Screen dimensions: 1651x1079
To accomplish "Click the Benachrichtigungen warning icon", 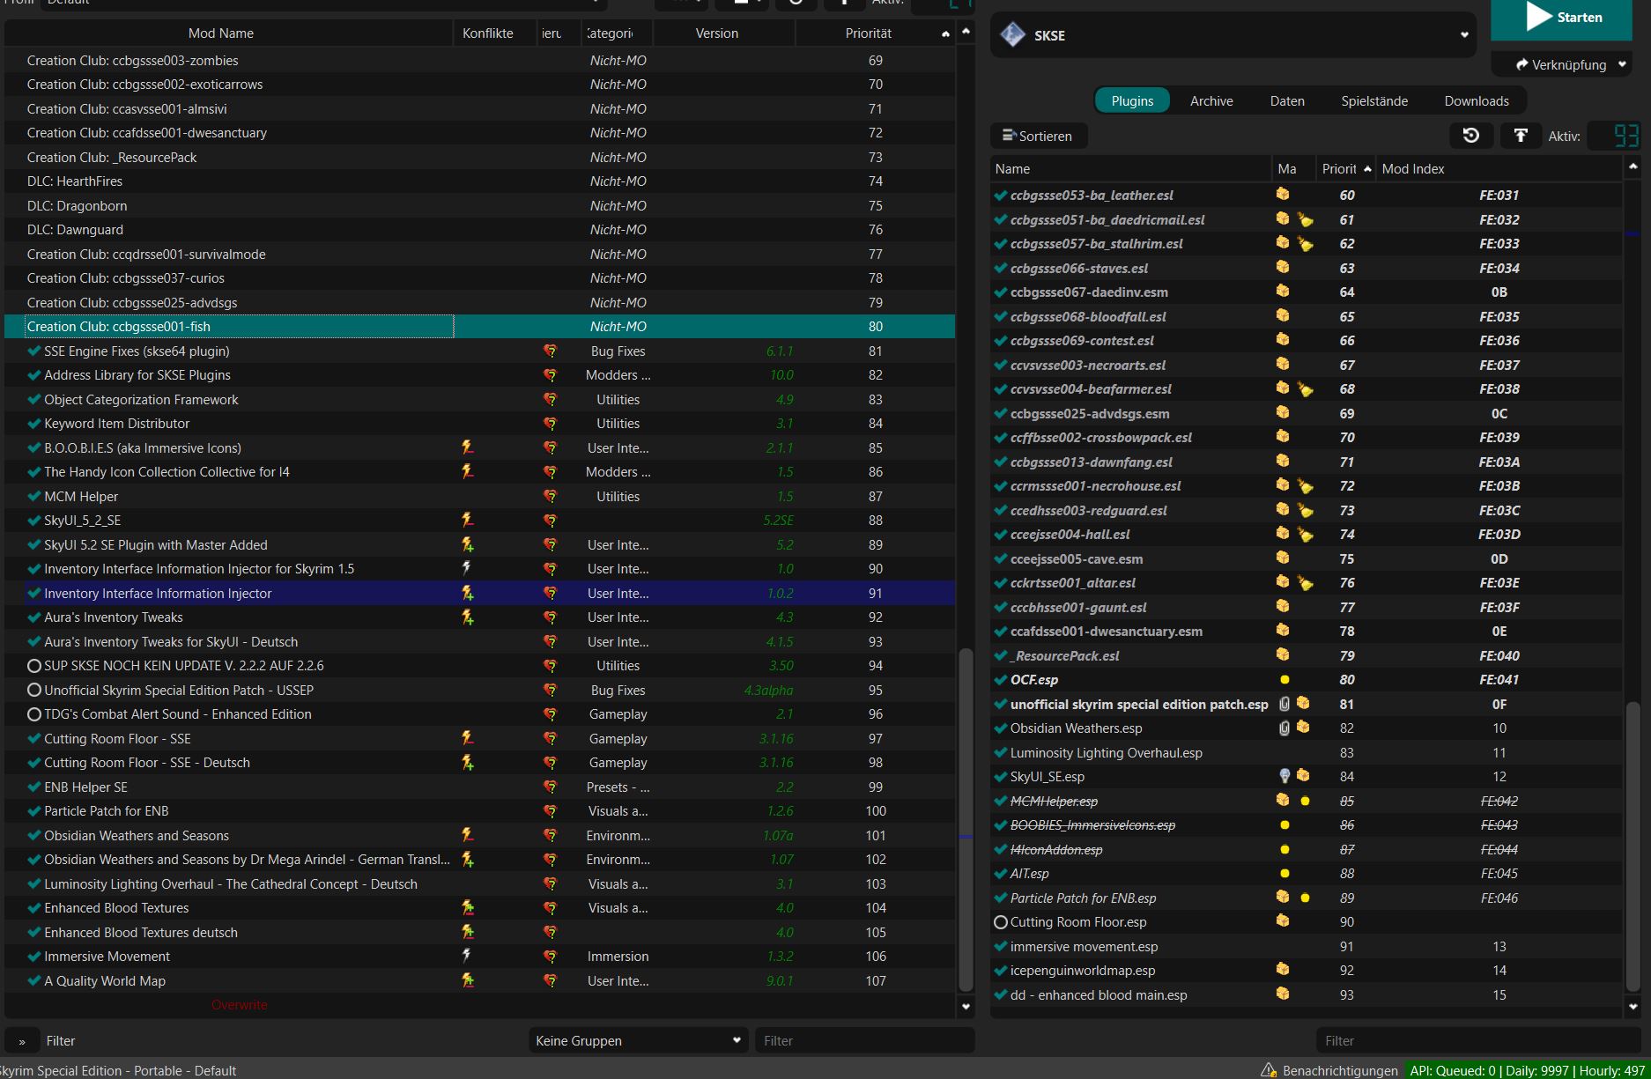I will (1268, 1070).
